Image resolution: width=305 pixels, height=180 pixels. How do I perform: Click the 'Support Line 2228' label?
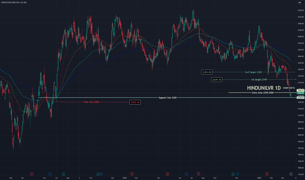click(x=168, y=98)
